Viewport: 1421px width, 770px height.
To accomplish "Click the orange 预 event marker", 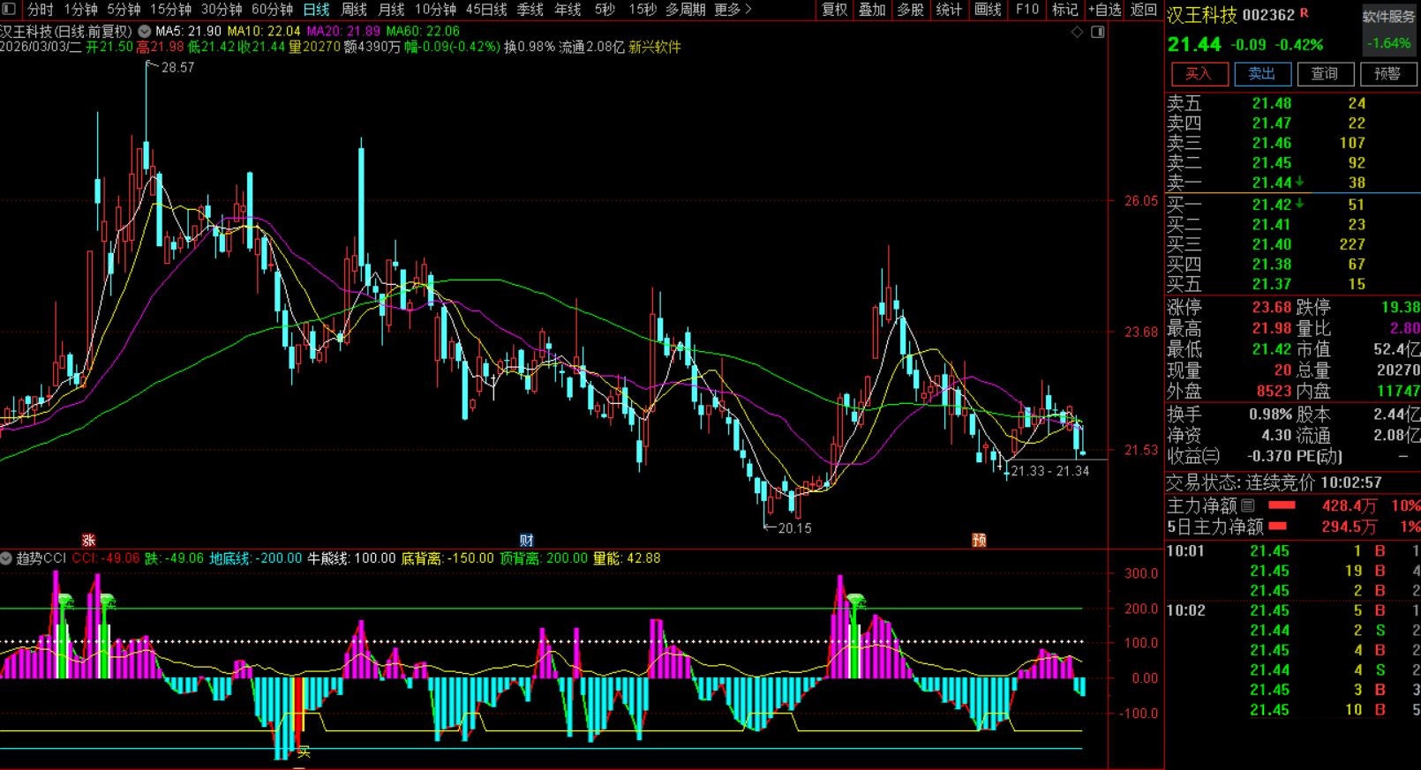I will tap(979, 540).
